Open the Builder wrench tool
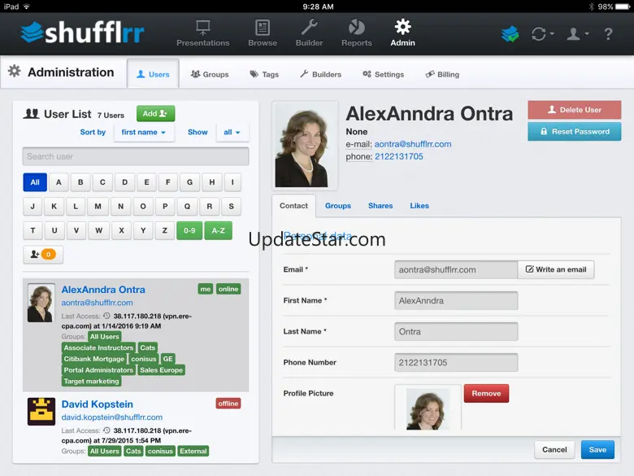This screenshot has height=476, width=634. point(309,33)
